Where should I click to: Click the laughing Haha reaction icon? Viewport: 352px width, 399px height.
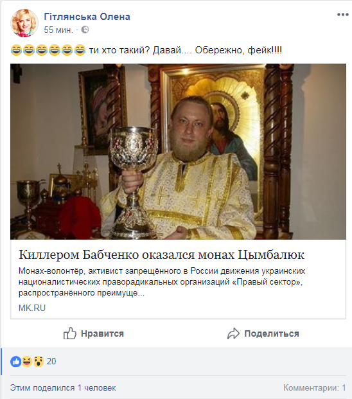(x=27, y=361)
